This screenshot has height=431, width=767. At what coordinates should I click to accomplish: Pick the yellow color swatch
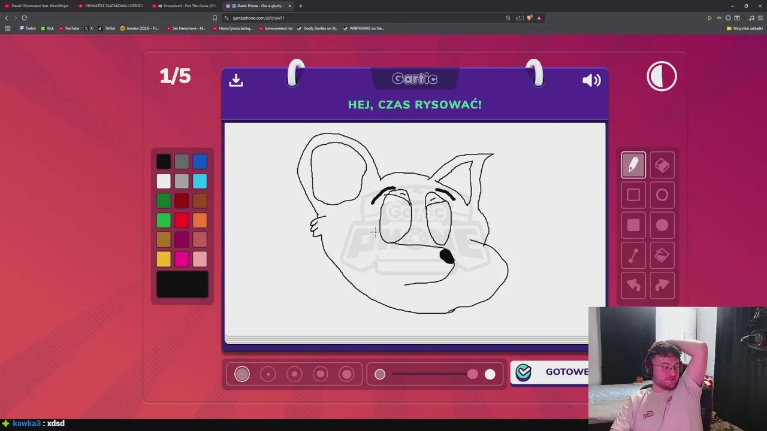pos(164,259)
